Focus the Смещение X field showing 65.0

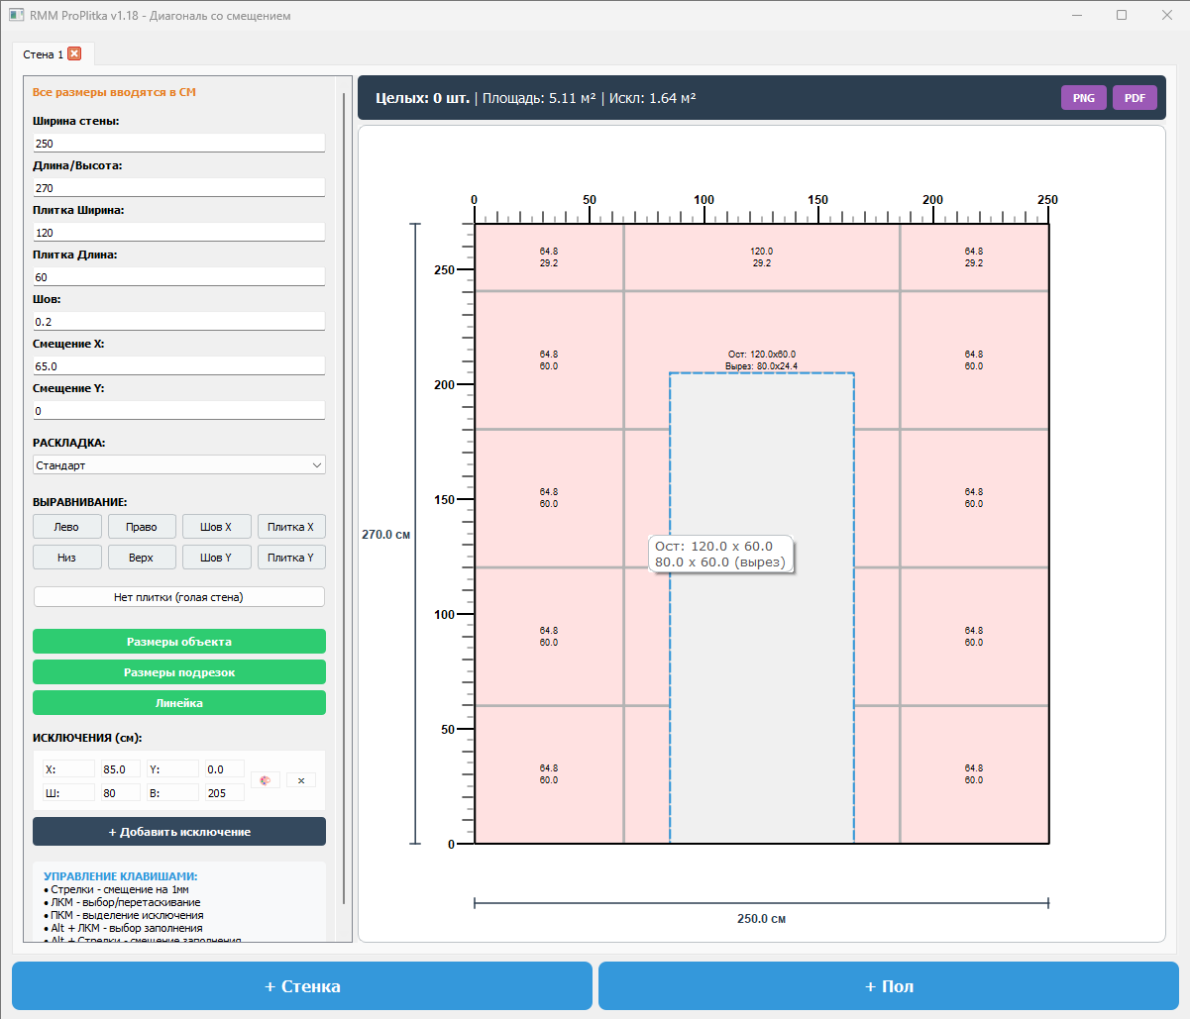(x=178, y=366)
